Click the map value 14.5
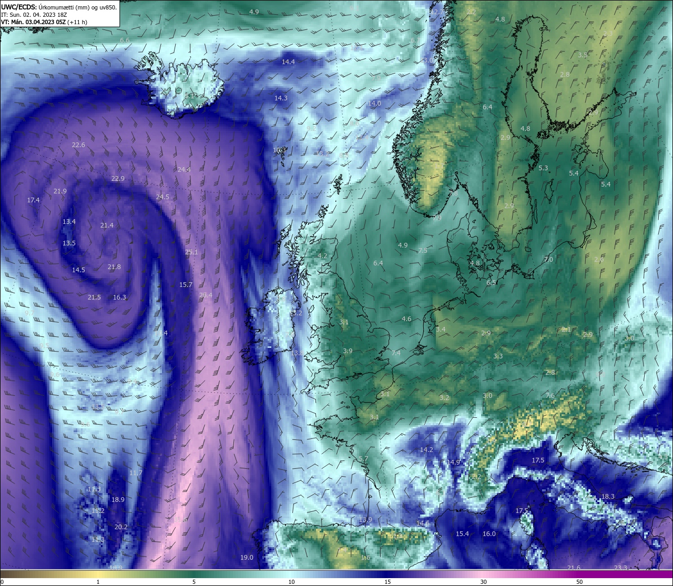673x586 pixels. pyautogui.click(x=78, y=270)
